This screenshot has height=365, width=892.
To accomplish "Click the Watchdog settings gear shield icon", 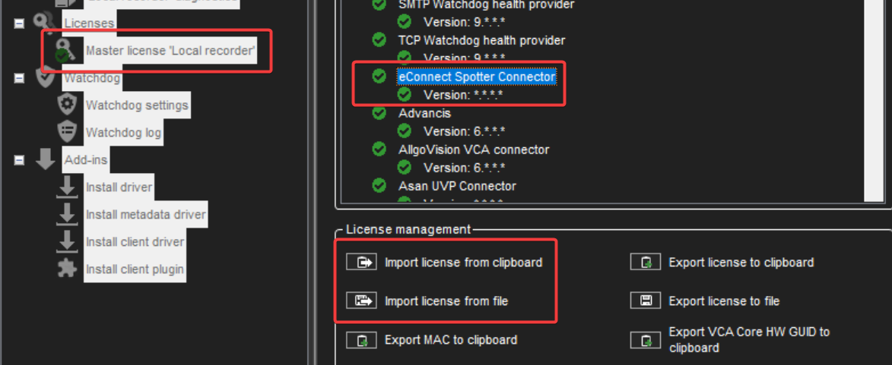I will click(x=68, y=105).
